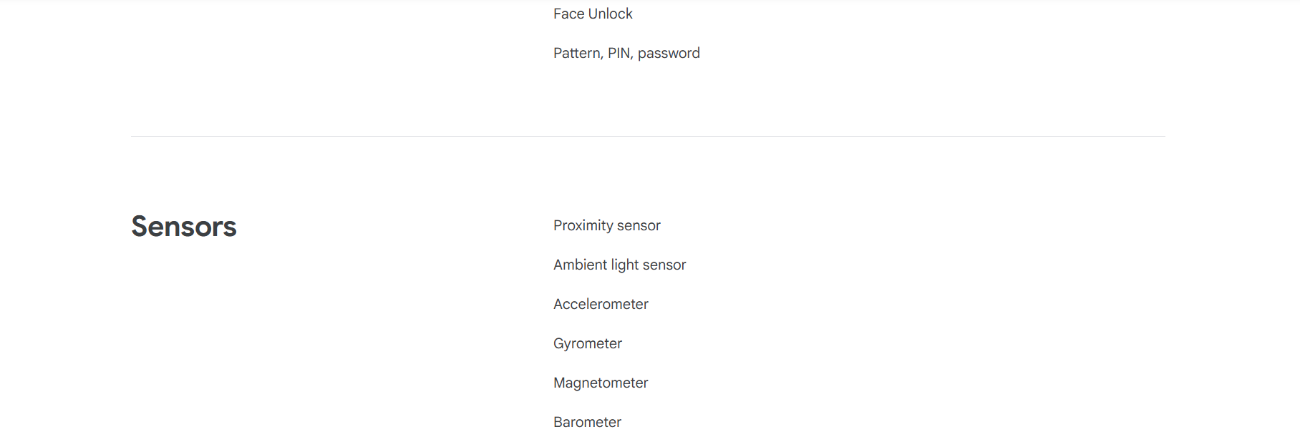
Task: Select the Accelerometer list entry
Action: click(x=601, y=304)
